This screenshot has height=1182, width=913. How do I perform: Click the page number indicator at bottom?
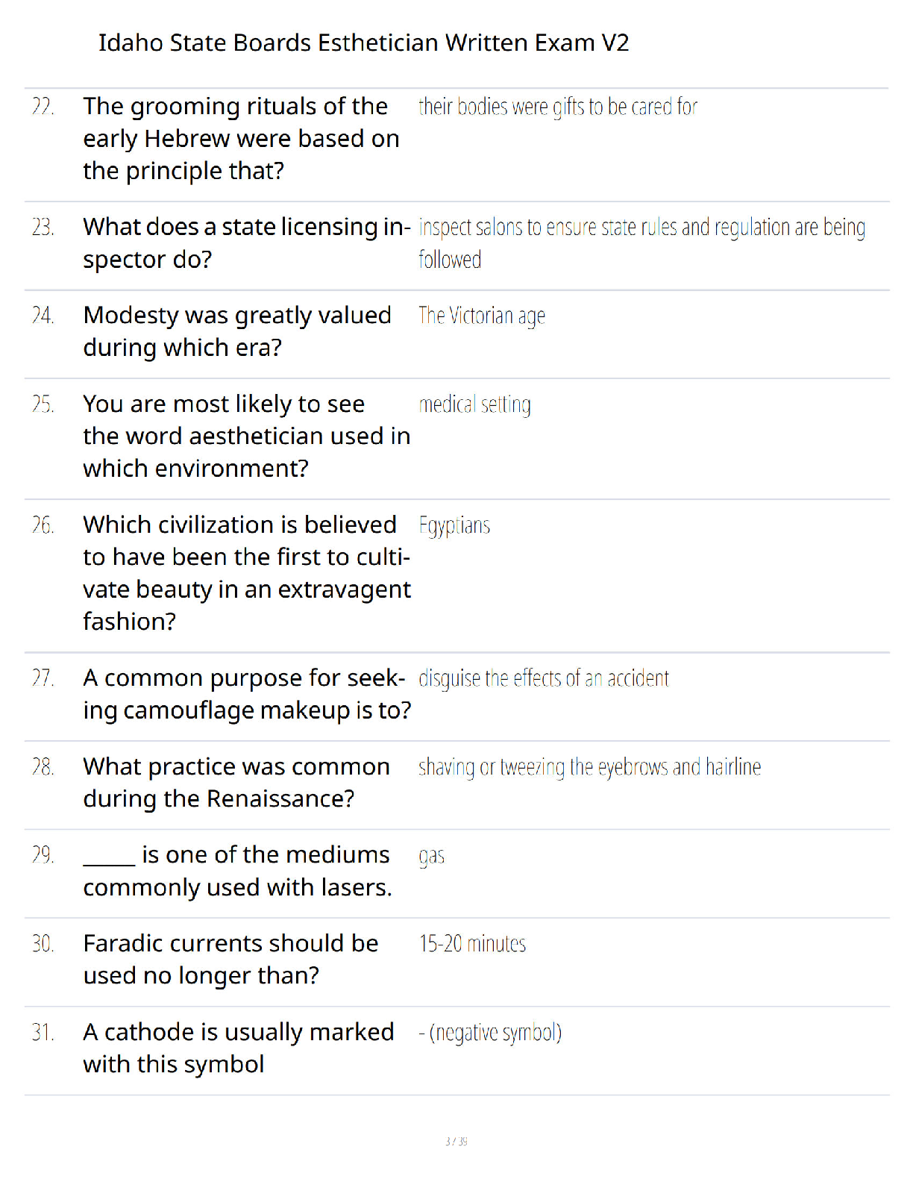(456, 1141)
